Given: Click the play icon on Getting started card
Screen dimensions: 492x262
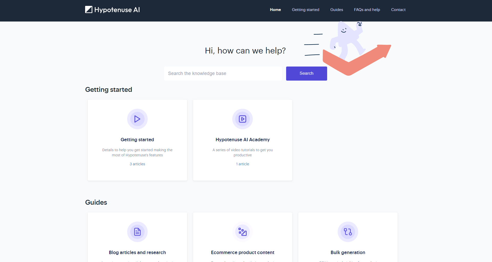Looking at the screenshot, I should click(137, 119).
